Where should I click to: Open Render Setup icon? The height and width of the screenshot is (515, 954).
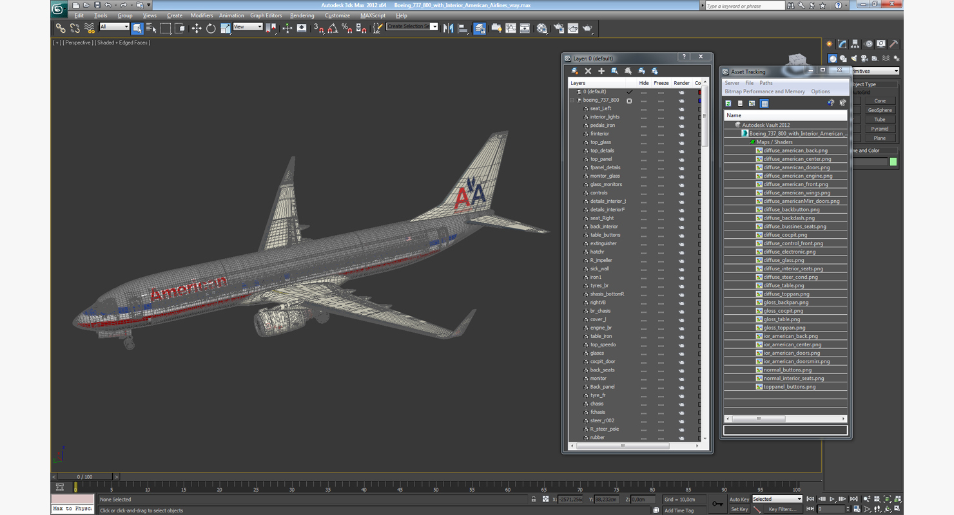pos(558,28)
